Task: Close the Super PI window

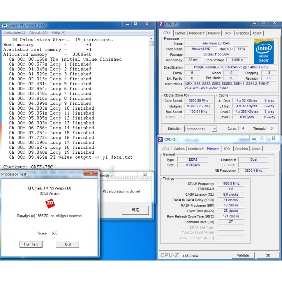Action: click(x=147, y=24)
